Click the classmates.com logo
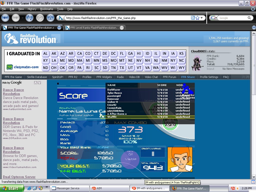The width and height of the screenshot is (256, 192). pyautogui.click(x=23, y=67)
